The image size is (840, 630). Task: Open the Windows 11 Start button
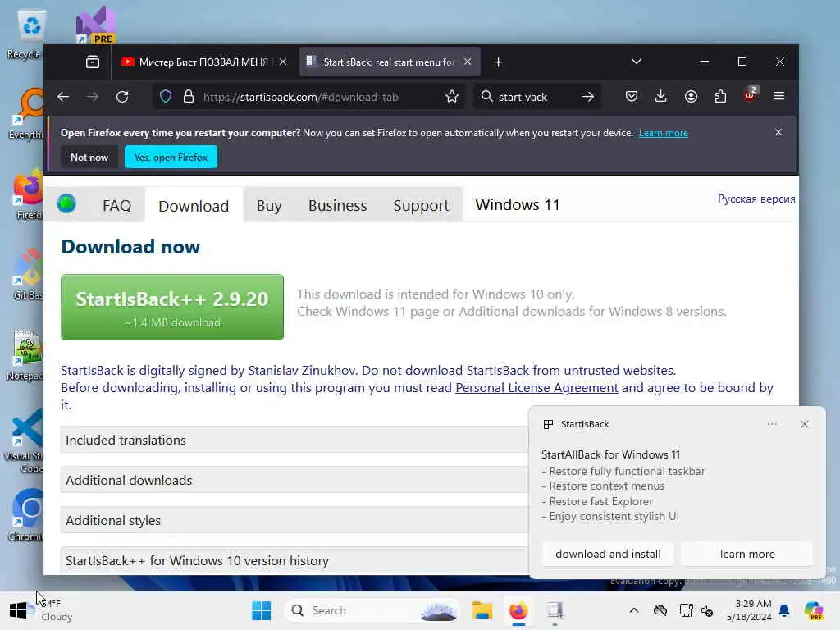262,610
